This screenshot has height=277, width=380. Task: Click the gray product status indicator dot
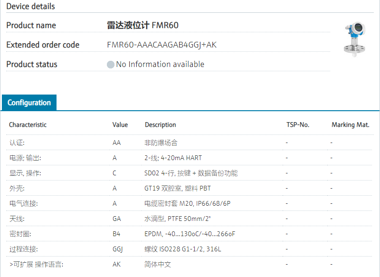tap(111, 65)
